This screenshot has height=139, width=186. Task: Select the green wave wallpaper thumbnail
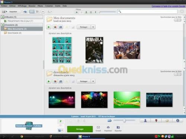[127, 100]
